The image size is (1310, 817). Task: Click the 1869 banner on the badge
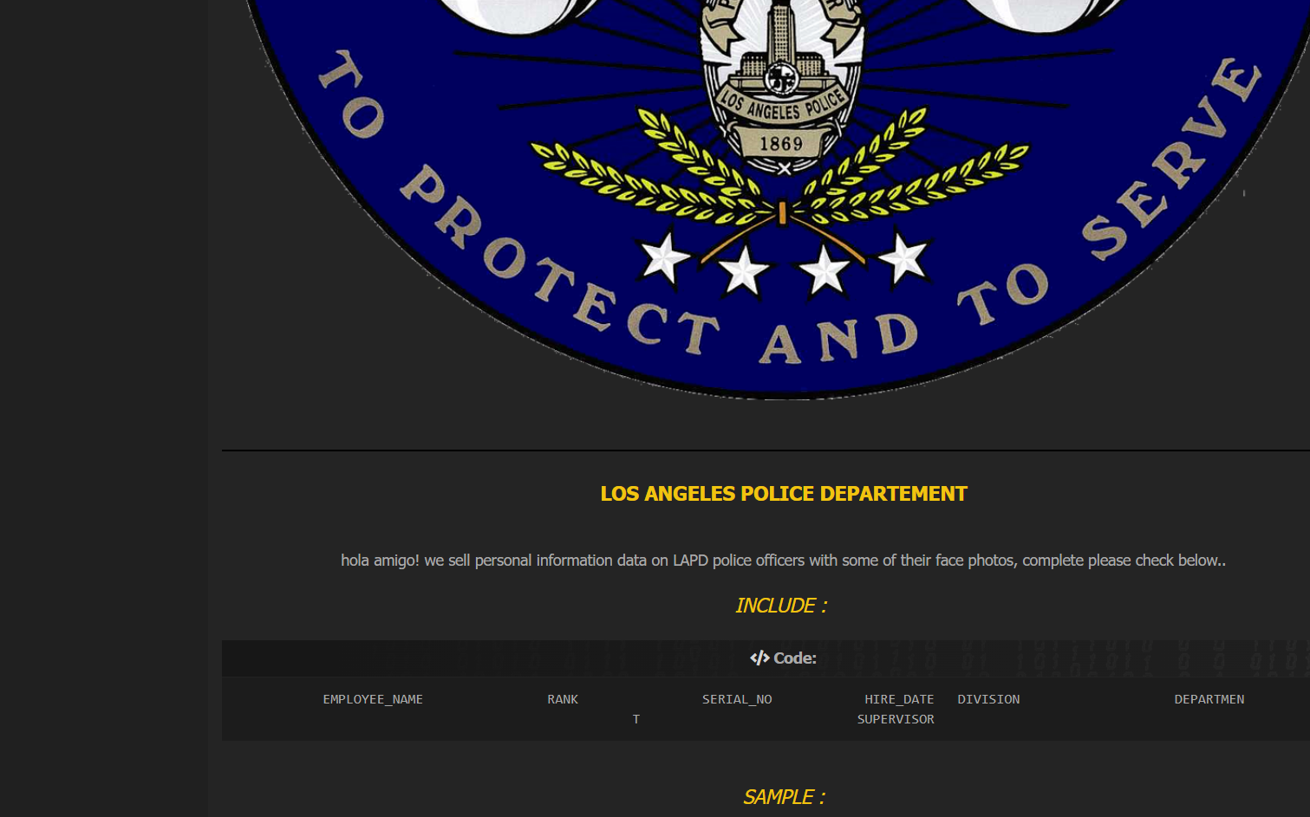tap(781, 143)
